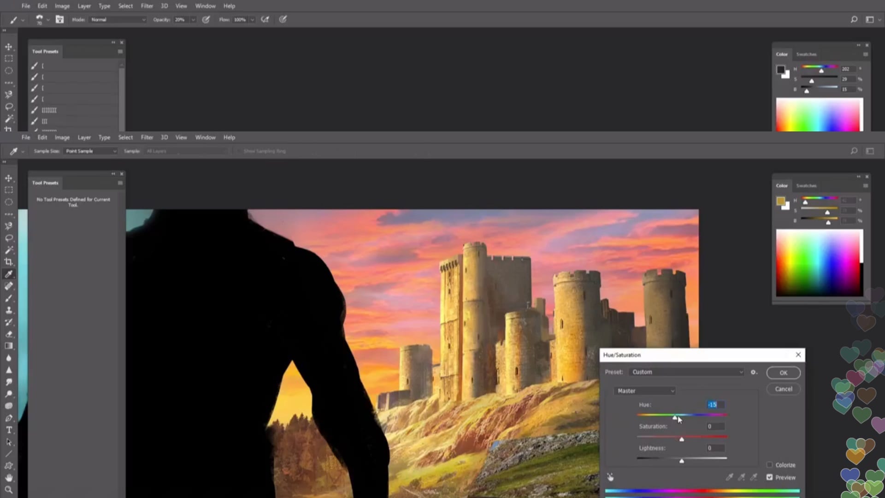885x498 pixels.
Task: Select the Hand tool
Action: [x=9, y=478]
